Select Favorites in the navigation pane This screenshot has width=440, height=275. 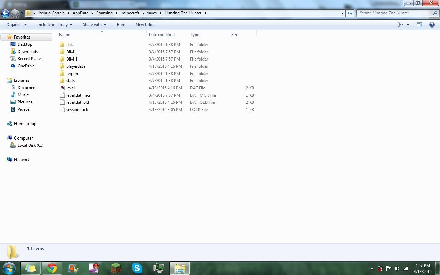[22, 37]
